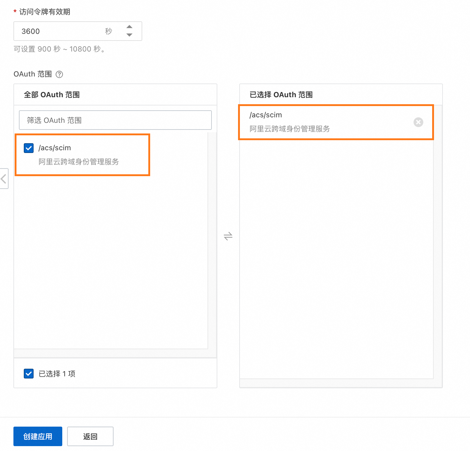470x451 pixels.
Task: Click the 3600 token validity input
Action: click(x=58, y=31)
